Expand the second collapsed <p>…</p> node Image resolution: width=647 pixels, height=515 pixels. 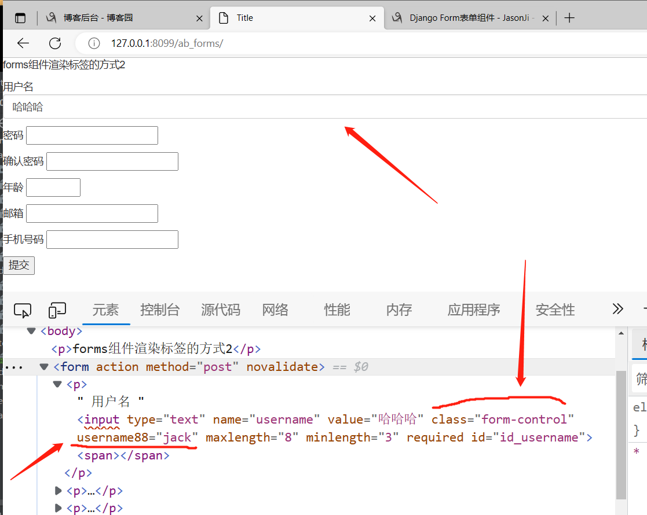pyautogui.click(x=58, y=508)
